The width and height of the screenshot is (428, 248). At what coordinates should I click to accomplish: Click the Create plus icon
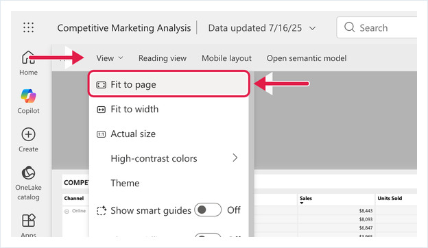(x=28, y=134)
